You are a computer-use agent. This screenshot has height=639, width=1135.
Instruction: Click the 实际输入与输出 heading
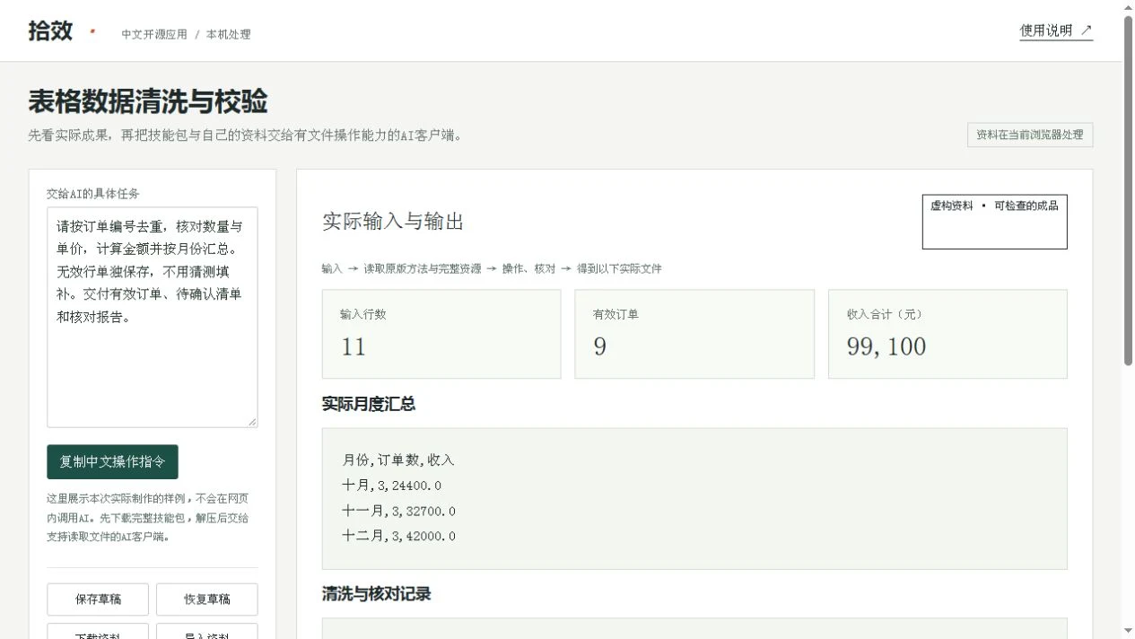[x=393, y=222]
